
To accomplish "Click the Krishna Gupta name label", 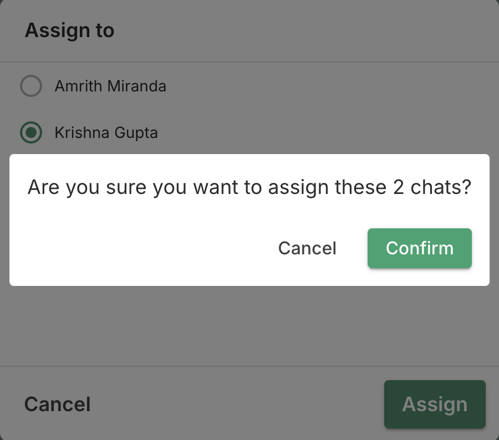I will coord(106,133).
